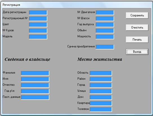Image resolution: width=153 pixels, height=116 pixels.
Task: Select the Печать button
Action: click(x=137, y=40)
